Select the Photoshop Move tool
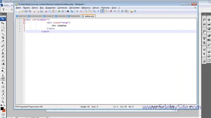The width and height of the screenshot is (211, 118). 3,23
